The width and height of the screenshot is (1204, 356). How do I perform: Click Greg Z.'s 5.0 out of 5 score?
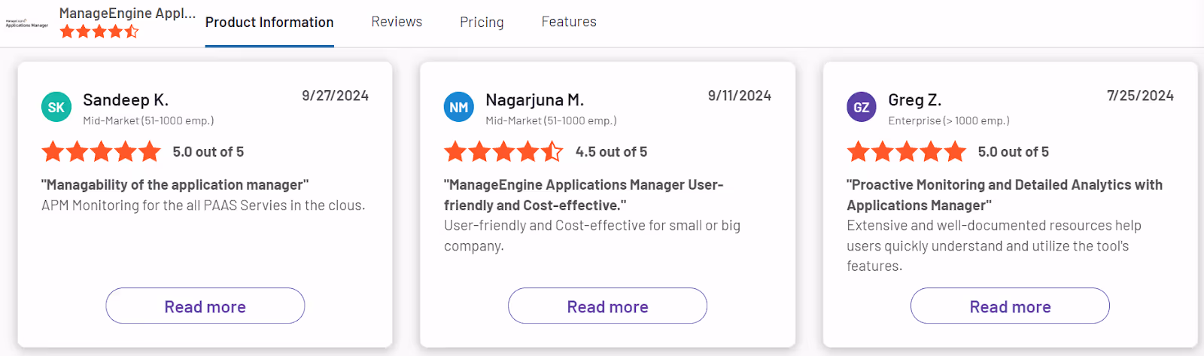1013,152
